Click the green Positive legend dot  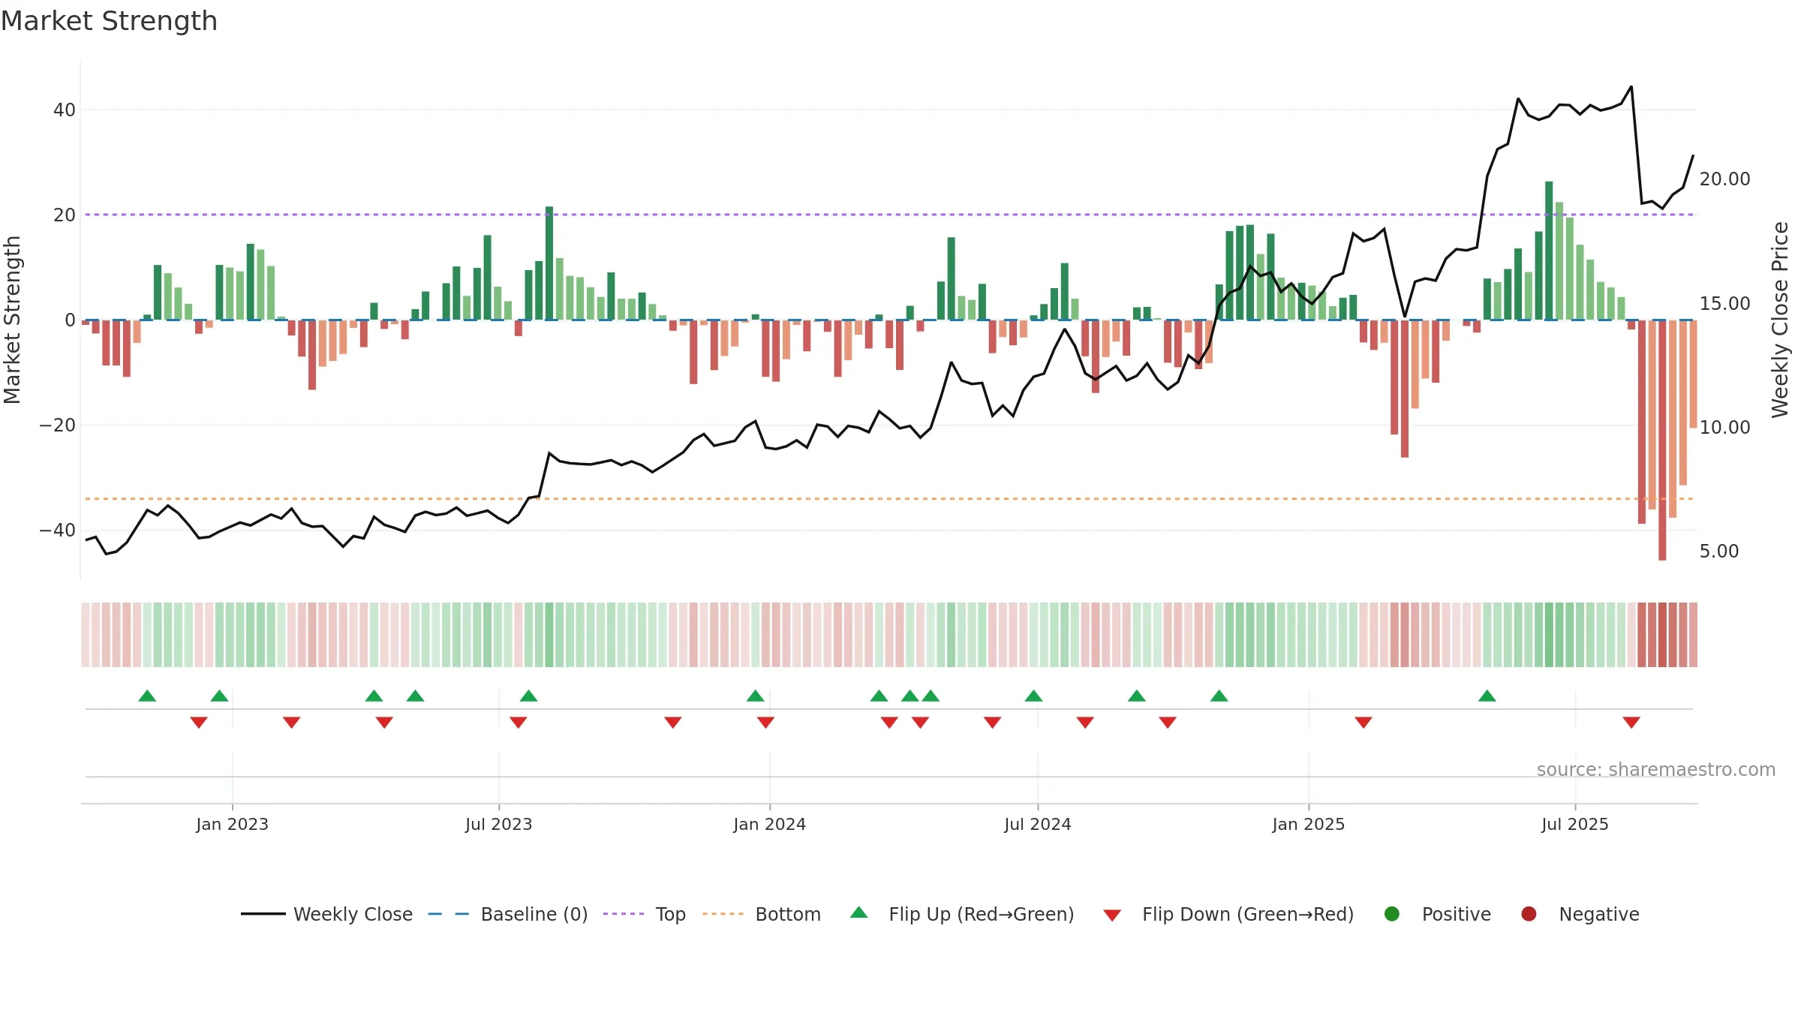tap(1392, 914)
